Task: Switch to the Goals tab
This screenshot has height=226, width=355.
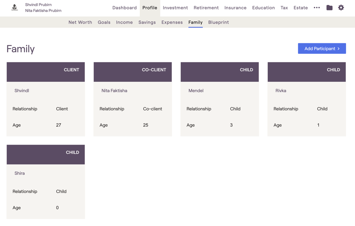Action: (104, 22)
